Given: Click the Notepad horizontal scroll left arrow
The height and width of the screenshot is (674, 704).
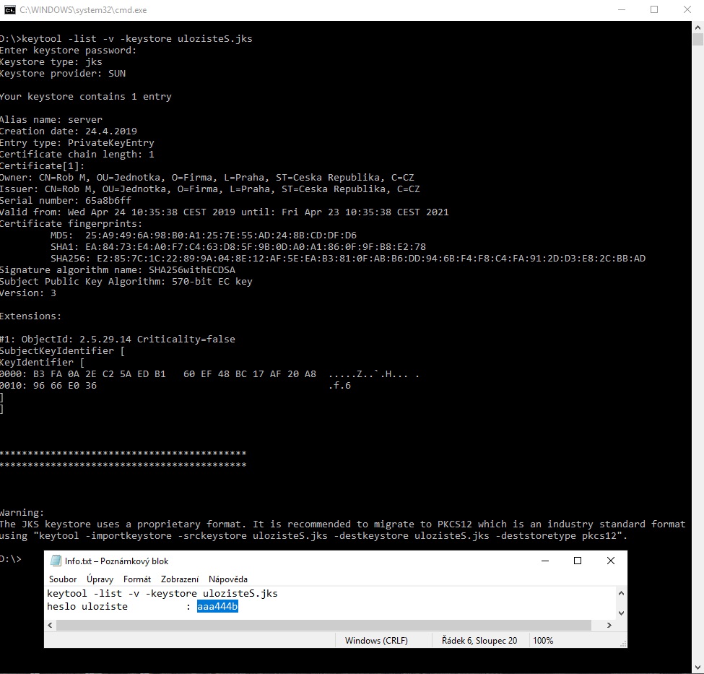Looking at the screenshot, I should 50,625.
